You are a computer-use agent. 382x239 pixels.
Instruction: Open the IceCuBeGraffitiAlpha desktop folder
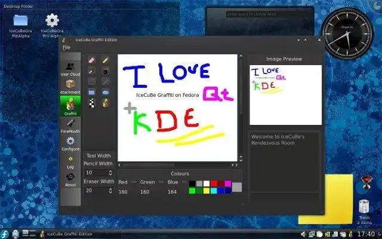[x=20, y=26]
